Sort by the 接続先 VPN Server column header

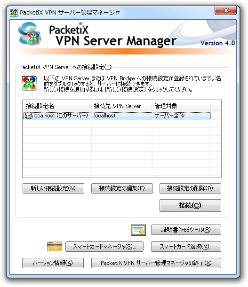pyautogui.click(x=121, y=106)
